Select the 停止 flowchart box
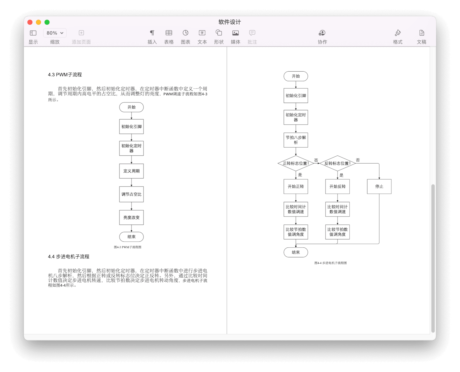The image size is (460, 372). coord(379,186)
